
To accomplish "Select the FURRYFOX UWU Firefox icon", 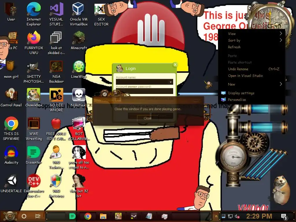I will pos(34,43).
